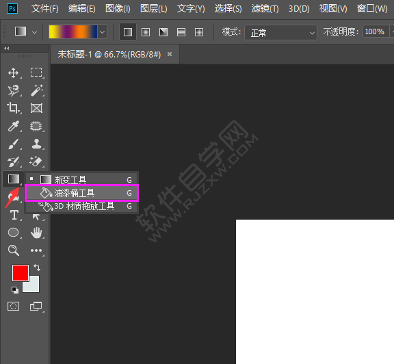
Task: Select the Eyedropper tool
Action: [13, 126]
